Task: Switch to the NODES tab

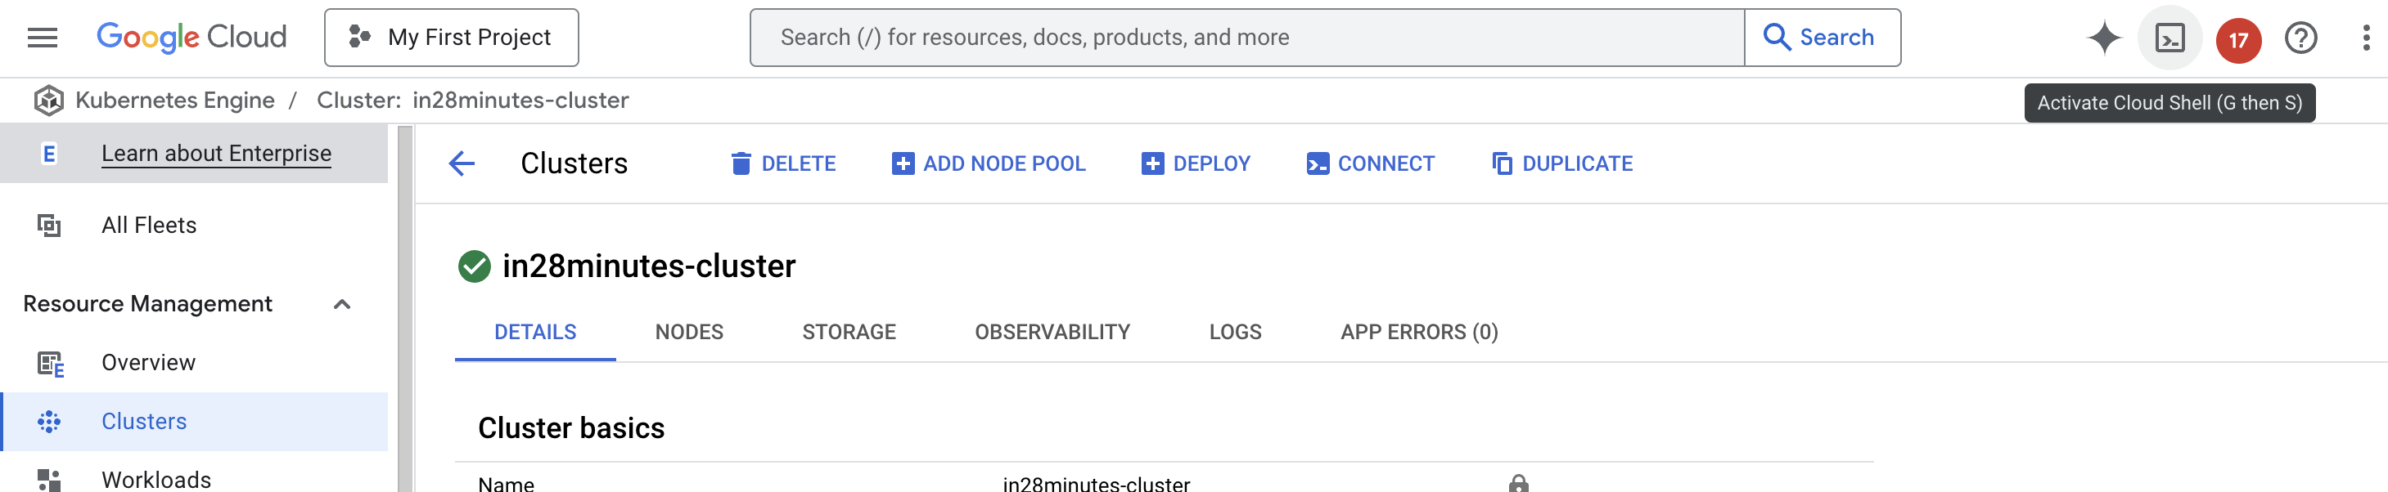Action: [x=689, y=332]
